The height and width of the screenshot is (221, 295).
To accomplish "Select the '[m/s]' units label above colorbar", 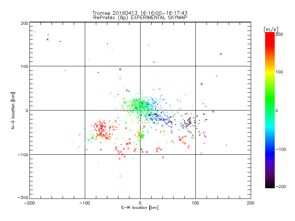I will (x=271, y=29).
